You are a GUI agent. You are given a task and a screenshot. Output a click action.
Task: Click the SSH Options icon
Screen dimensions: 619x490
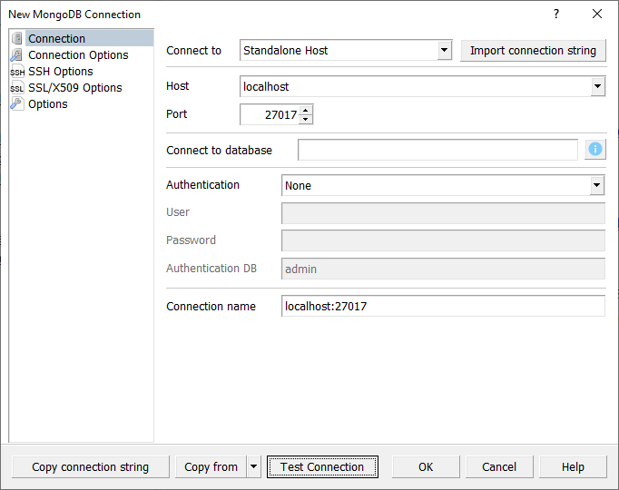[x=17, y=72]
